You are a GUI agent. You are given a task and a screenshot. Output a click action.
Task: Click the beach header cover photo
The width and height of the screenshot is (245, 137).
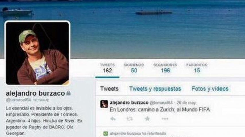pos(156,29)
